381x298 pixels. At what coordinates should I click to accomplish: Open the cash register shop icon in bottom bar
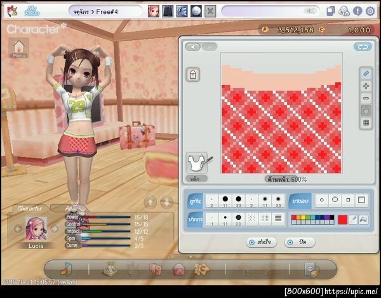[x=110, y=269]
